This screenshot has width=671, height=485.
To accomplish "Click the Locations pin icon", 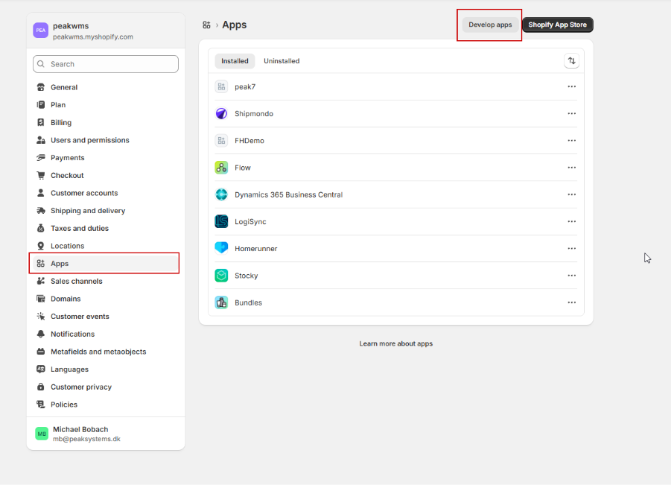I will point(41,246).
